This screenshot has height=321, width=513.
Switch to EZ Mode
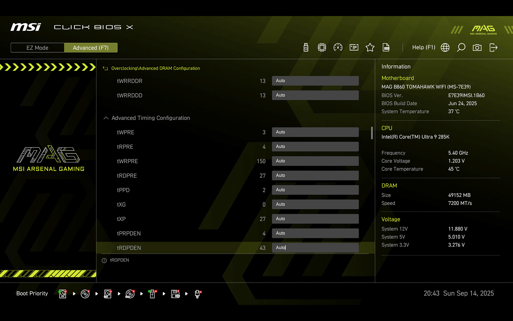pos(38,48)
